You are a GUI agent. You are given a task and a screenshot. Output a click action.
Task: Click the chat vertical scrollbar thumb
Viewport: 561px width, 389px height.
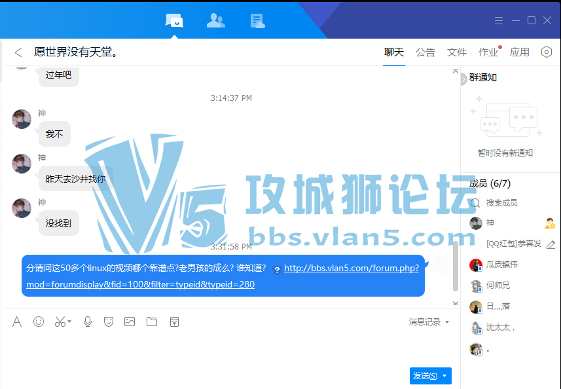456,267
